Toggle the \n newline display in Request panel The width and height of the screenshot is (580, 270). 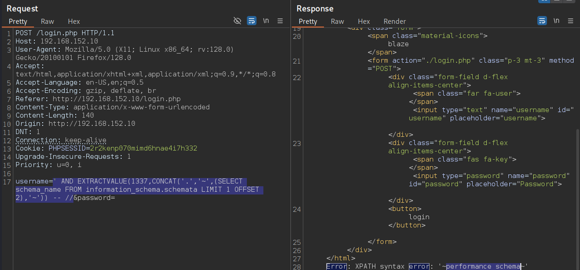[x=266, y=21]
